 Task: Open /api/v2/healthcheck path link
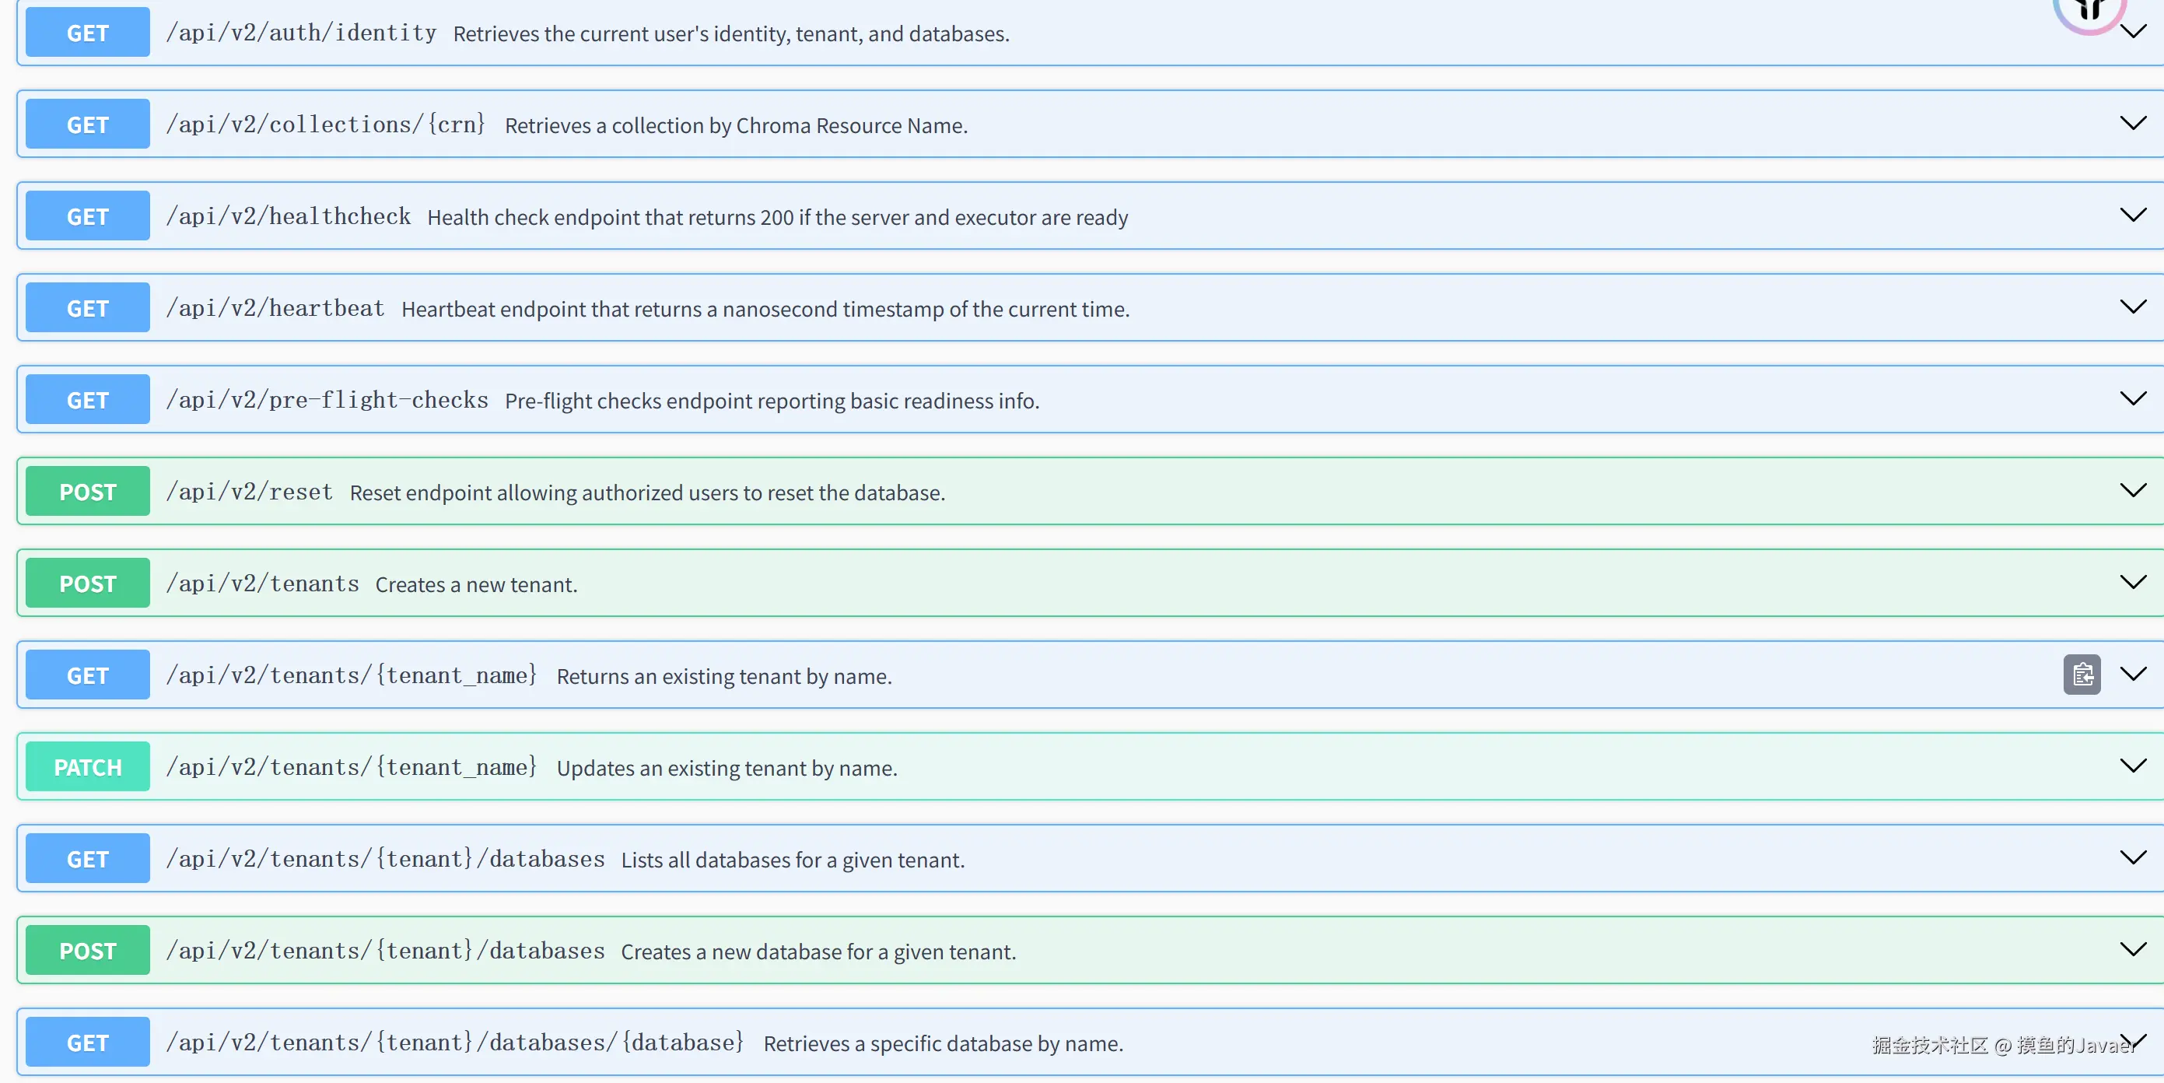pos(288,216)
